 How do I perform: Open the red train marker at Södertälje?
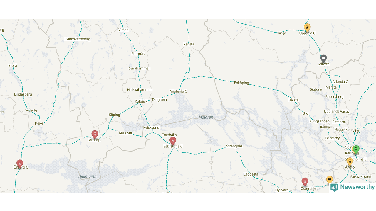click(305, 182)
